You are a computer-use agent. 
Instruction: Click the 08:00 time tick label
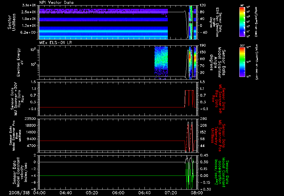point(197,193)
